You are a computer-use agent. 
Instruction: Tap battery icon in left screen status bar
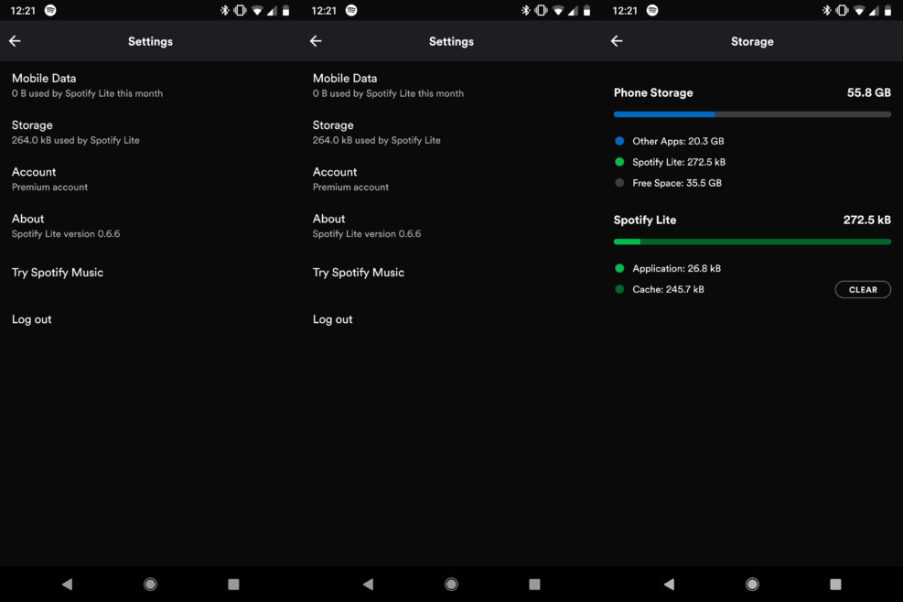(x=285, y=10)
